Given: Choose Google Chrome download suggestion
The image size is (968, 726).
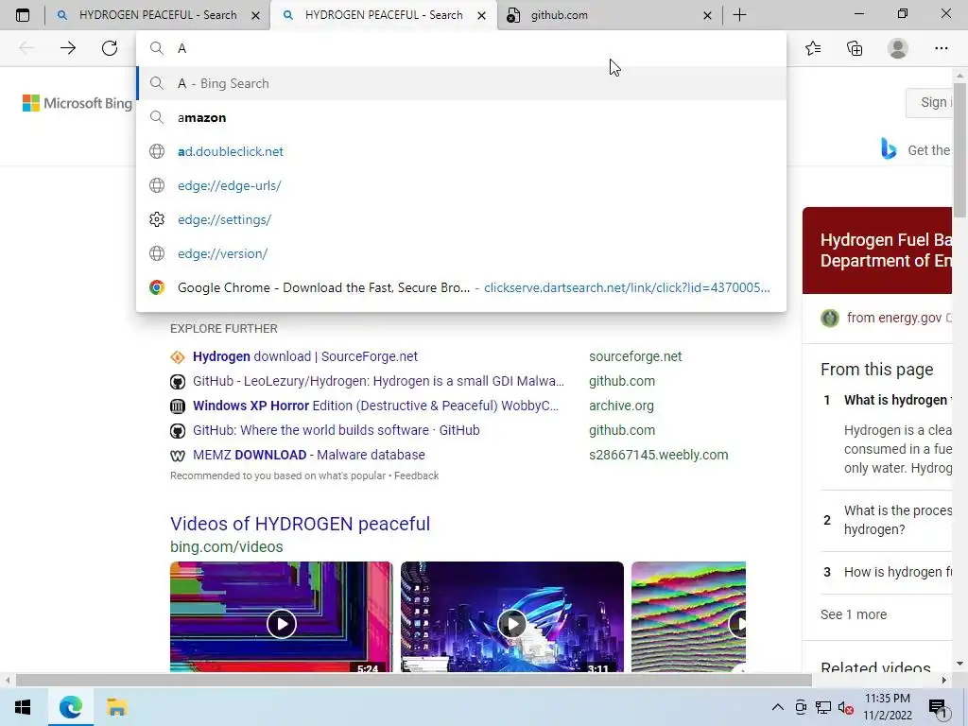Looking at the screenshot, I should [461, 287].
